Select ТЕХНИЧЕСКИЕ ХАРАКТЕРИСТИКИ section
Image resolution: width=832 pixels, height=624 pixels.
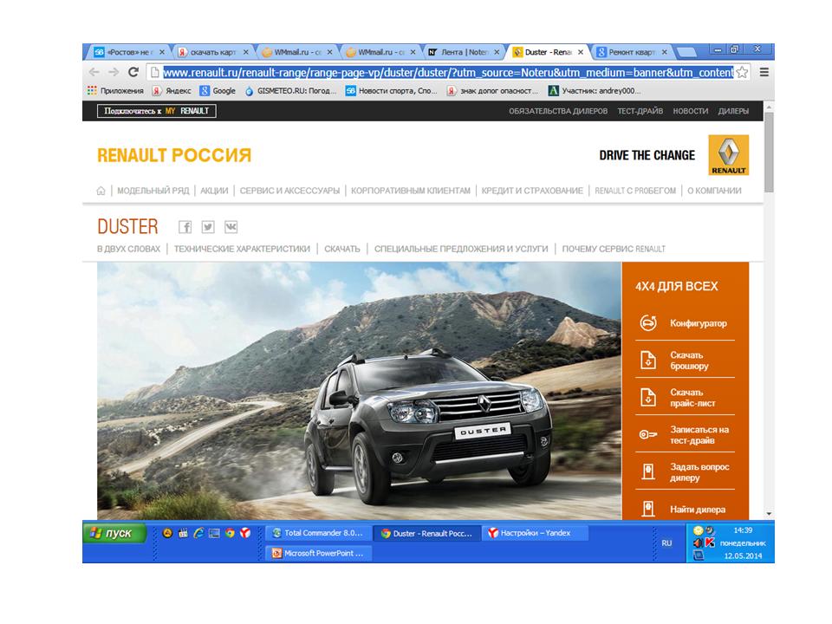(x=242, y=249)
